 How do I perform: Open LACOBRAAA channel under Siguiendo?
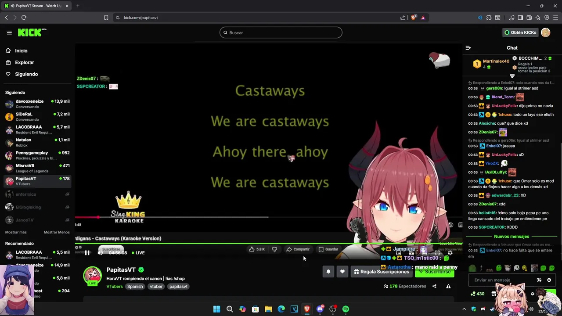[x=37, y=129]
